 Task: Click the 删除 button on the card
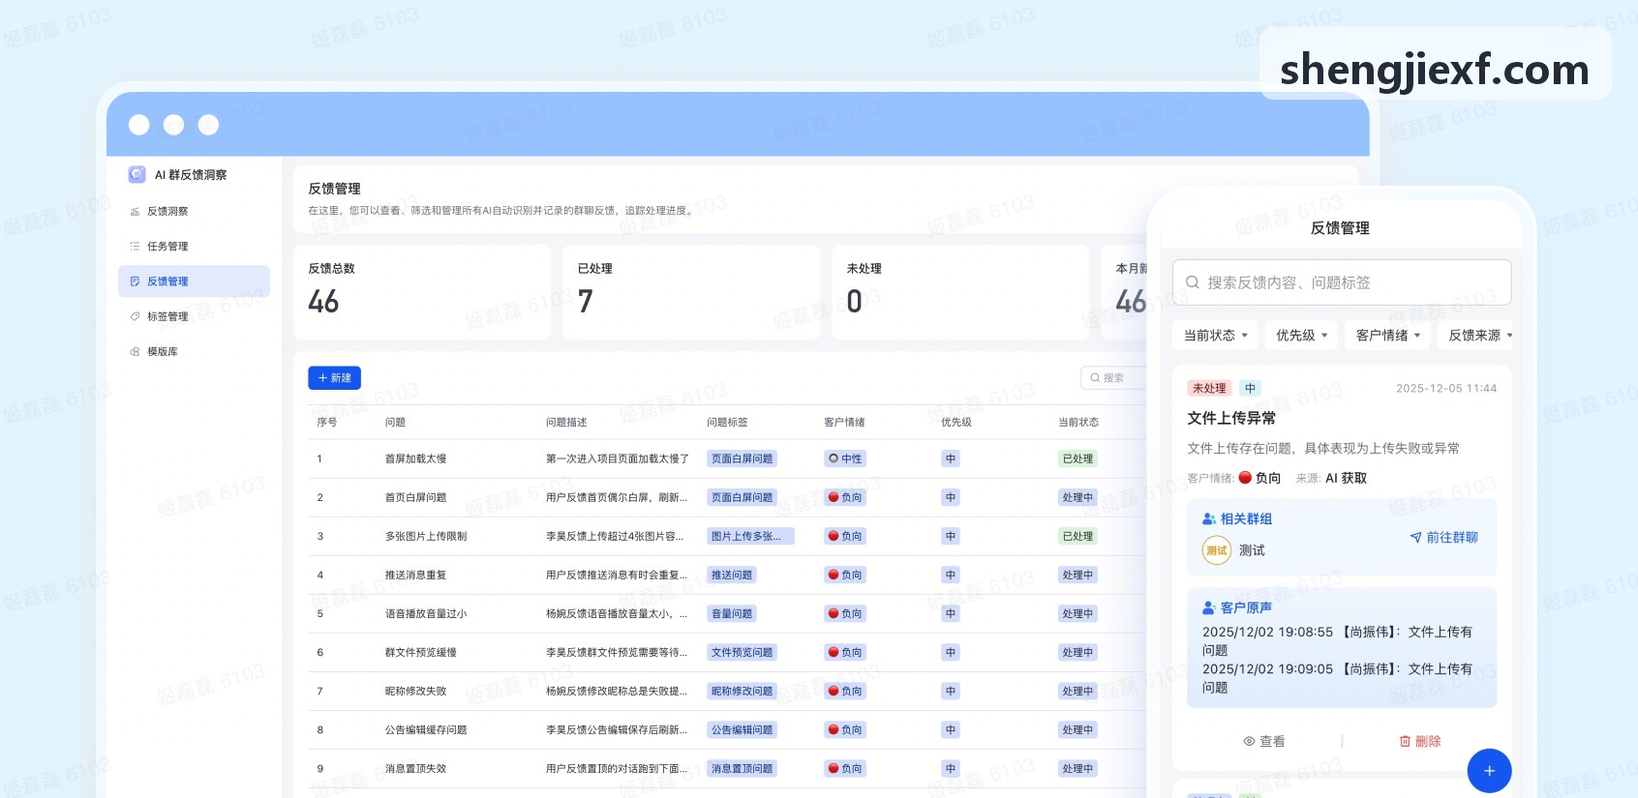pyautogui.click(x=1420, y=742)
